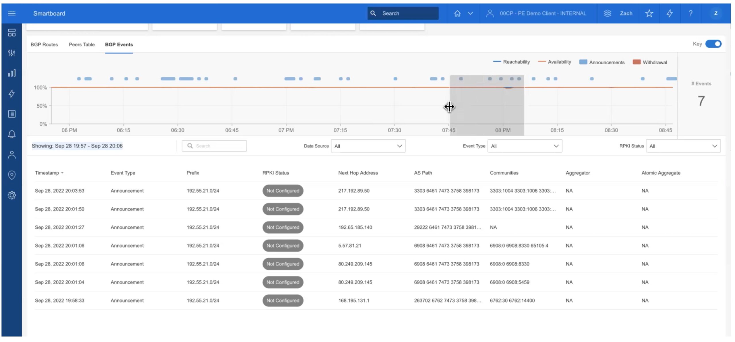This screenshot has width=735, height=342.
Task: Click the bar chart sidebar icon
Action: pyautogui.click(x=12, y=73)
